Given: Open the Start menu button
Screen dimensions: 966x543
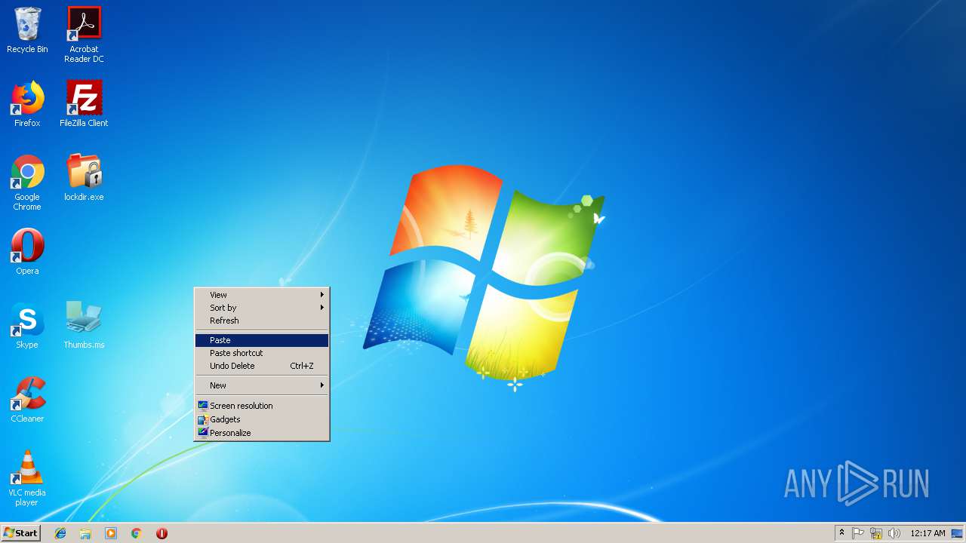Looking at the screenshot, I should pos(20,533).
